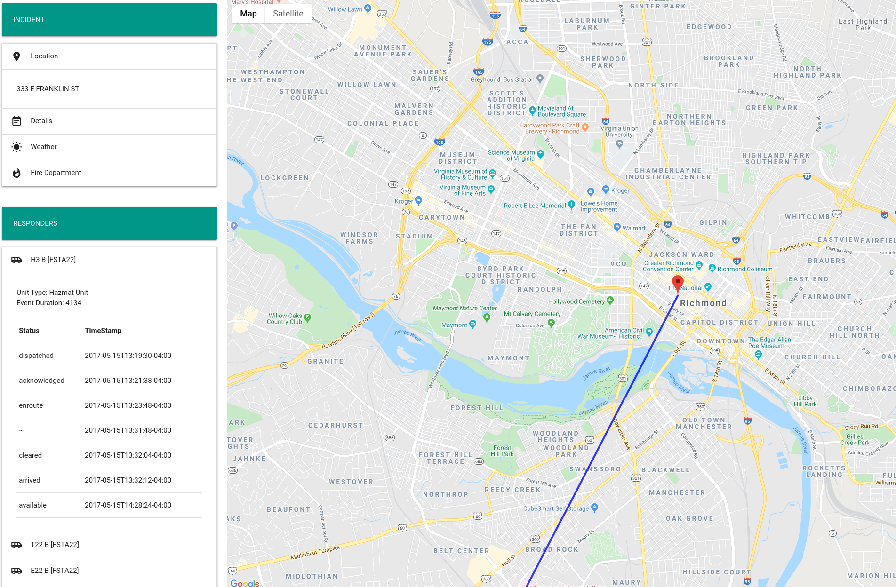
Task: Click the Unit Type: Hazmat Unit text
Action: point(52,293)
